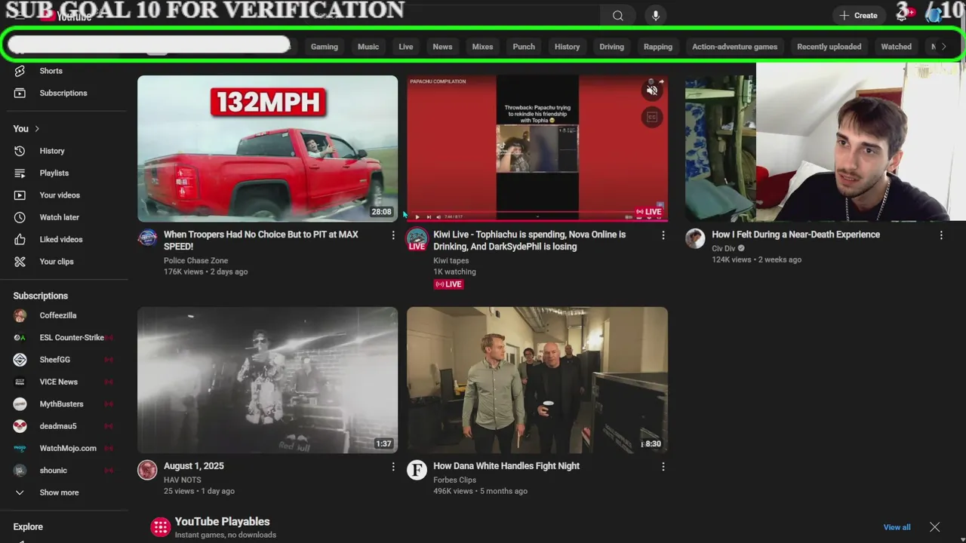Open the notifications bell
The width and height of the screenshot is (966, 543).
pos(902,14)
